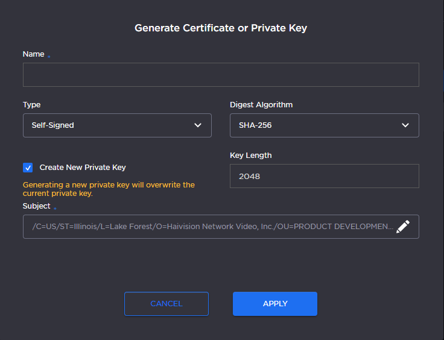Screen dimensions: 444x340
Task: Click the 'Digest Algorithm' label
Action: pyautogui.click(x=261, y=105)
